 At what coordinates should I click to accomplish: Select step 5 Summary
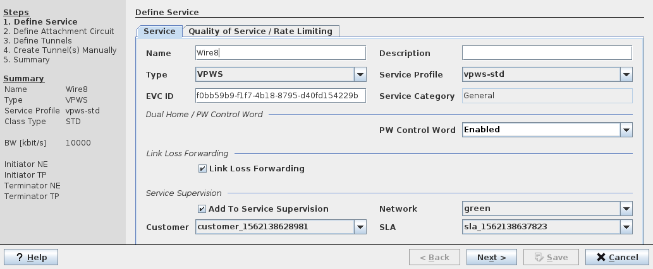[x=27, y=59]
